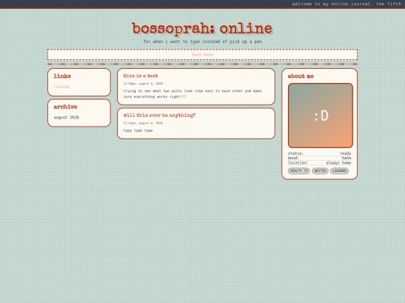Open the 'records' link in links panel
The image size is (405, 303).
[x=61, y=87]
